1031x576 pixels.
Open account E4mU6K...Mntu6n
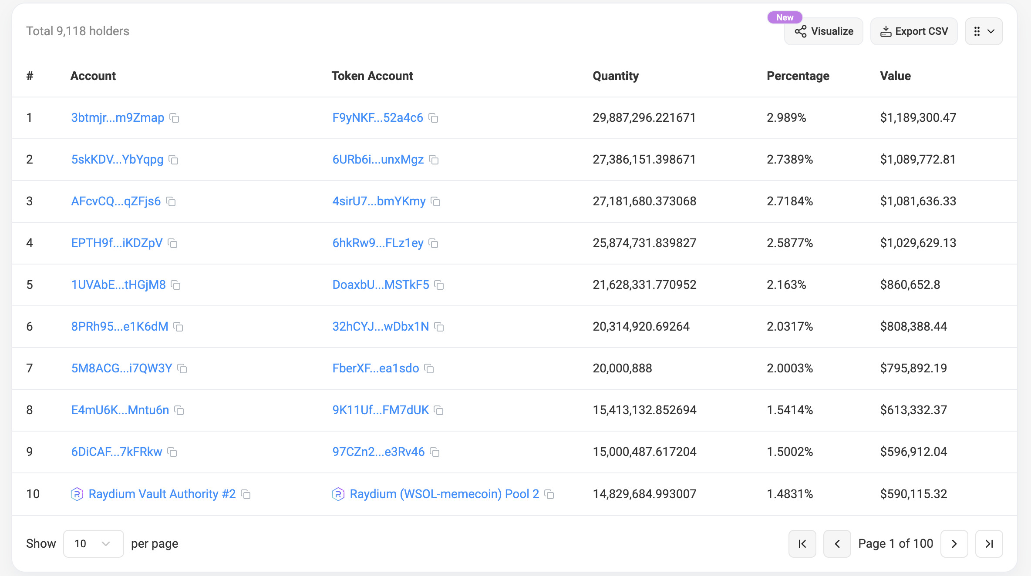[x=120, y=410]
